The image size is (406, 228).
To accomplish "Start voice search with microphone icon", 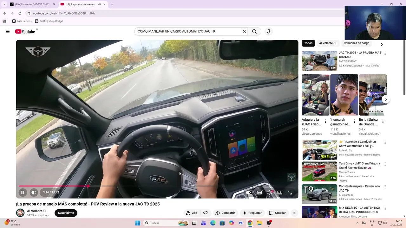I will click(269, 31).
